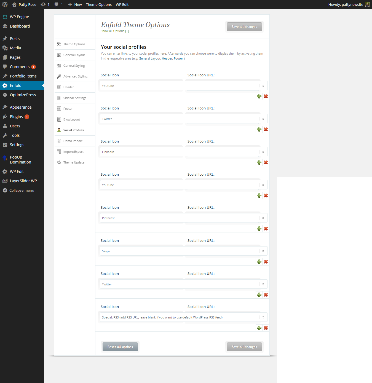
Task: Open LayerSlider WP via its sidebar icon
Action: click(5, 181)
